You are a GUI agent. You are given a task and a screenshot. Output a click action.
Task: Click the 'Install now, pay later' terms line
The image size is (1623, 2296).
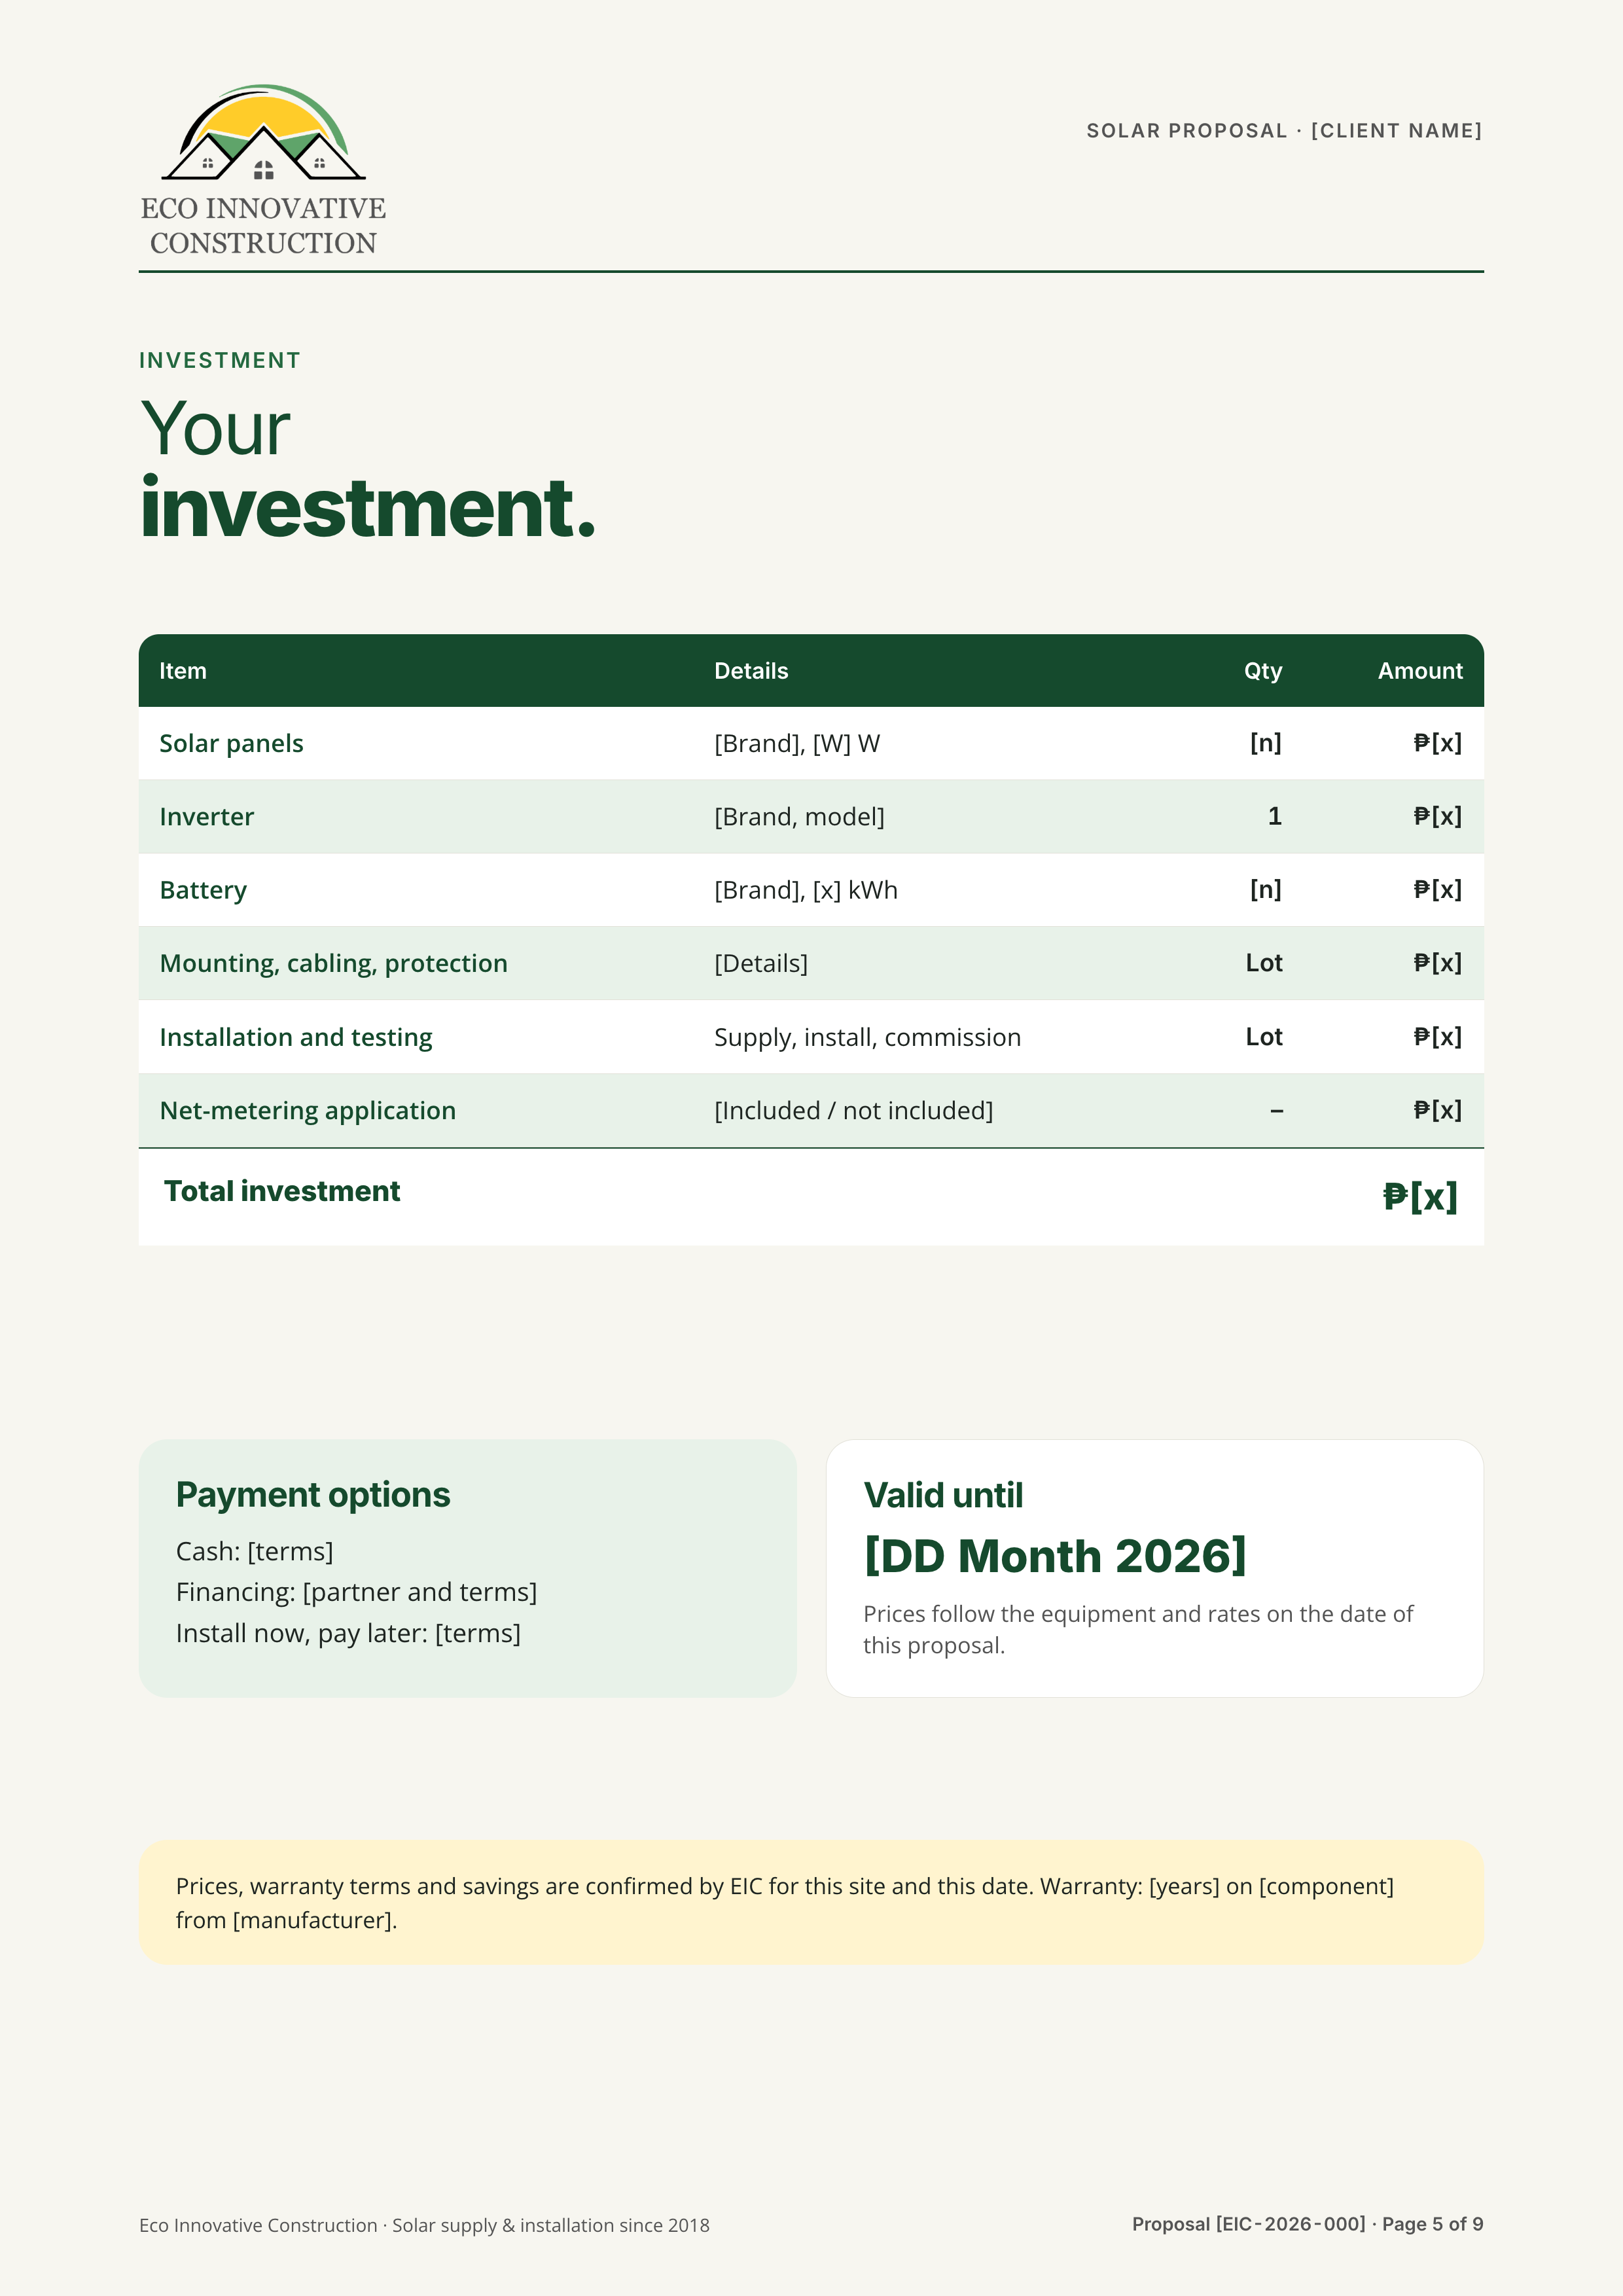348,1633
